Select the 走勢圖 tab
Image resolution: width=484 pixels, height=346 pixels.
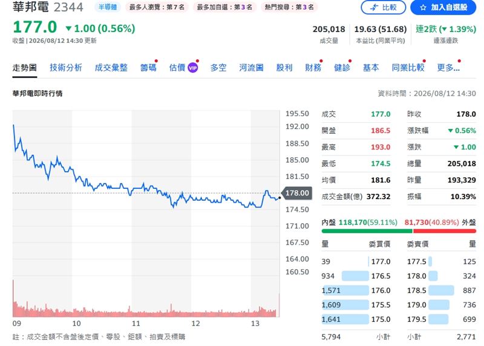coord(25,68)
